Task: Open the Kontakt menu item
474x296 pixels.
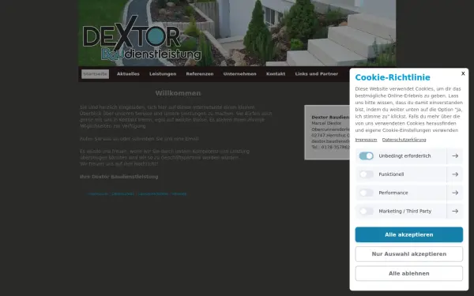Action: pos(276,73)
